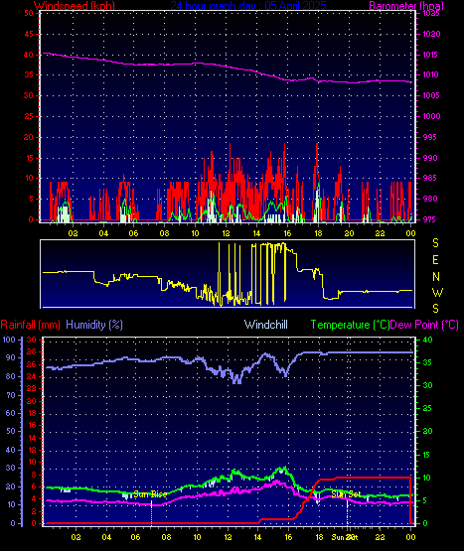
Task: Click the 30 rainfall scale value
Action: click(x=32, y=340)
